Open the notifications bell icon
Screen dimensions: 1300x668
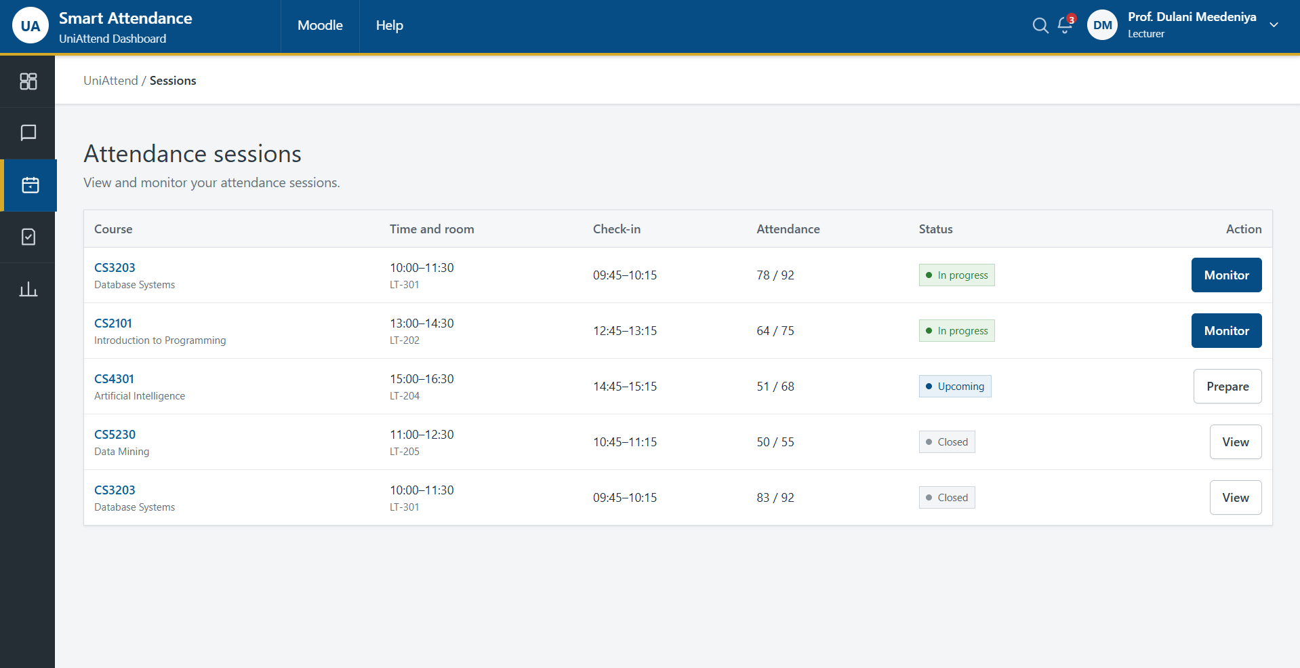point(1065,26)
